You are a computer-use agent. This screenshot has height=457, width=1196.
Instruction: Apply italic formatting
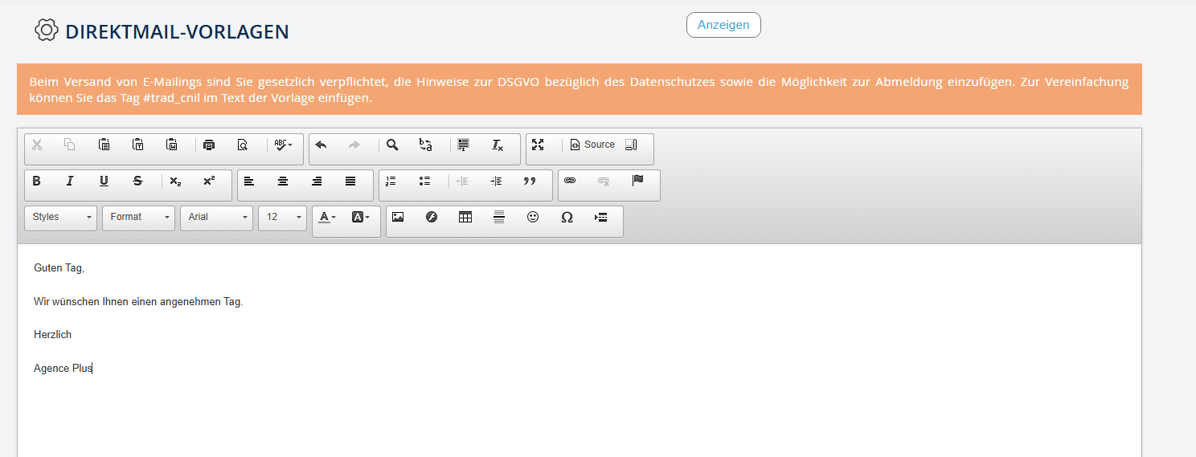70,182
